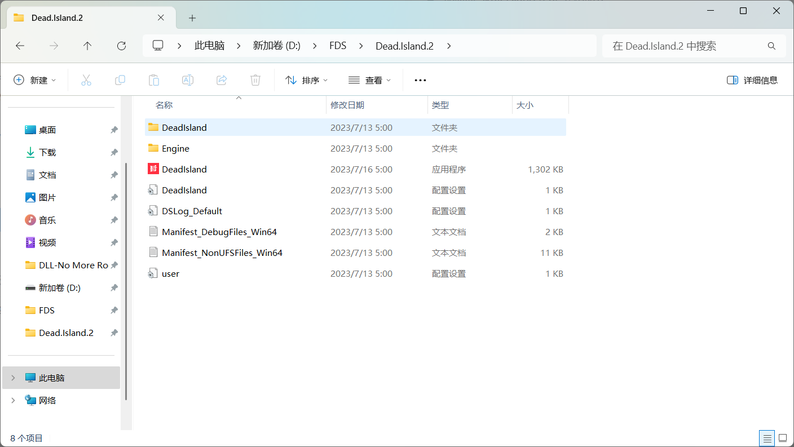Select the Engine folder icon
Image resolution: width=794 pixels, height=447 pixels.
click(153, 148)
